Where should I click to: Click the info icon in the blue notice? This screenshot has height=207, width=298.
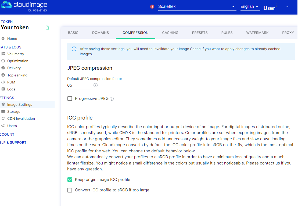pyautogui.click(x=74, y=49)
